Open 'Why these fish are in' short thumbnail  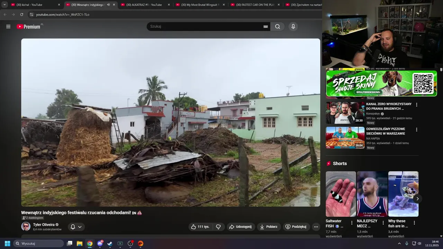point(403,194)
